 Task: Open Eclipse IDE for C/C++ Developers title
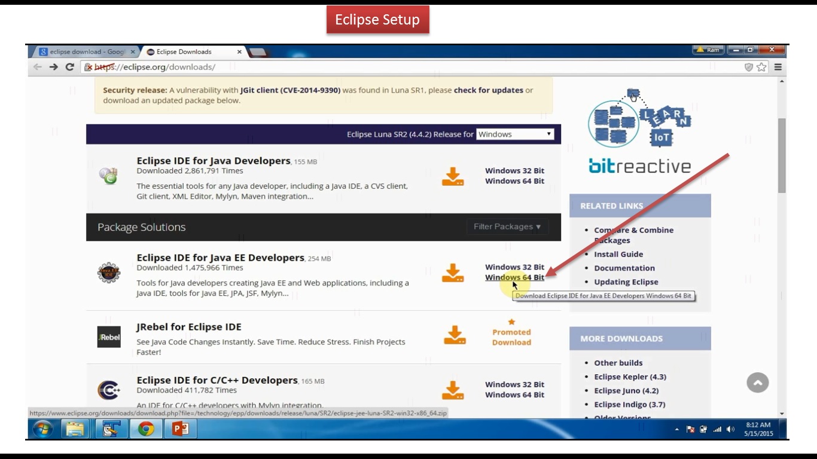click(217, 380)
